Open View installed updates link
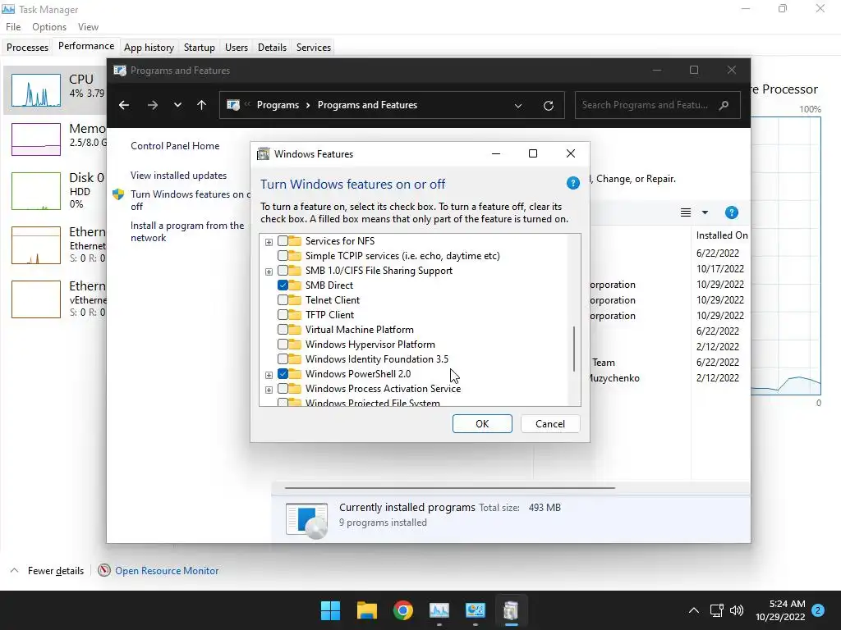Image resolution: width=841 pixels, height=630 pixels. 178,176
